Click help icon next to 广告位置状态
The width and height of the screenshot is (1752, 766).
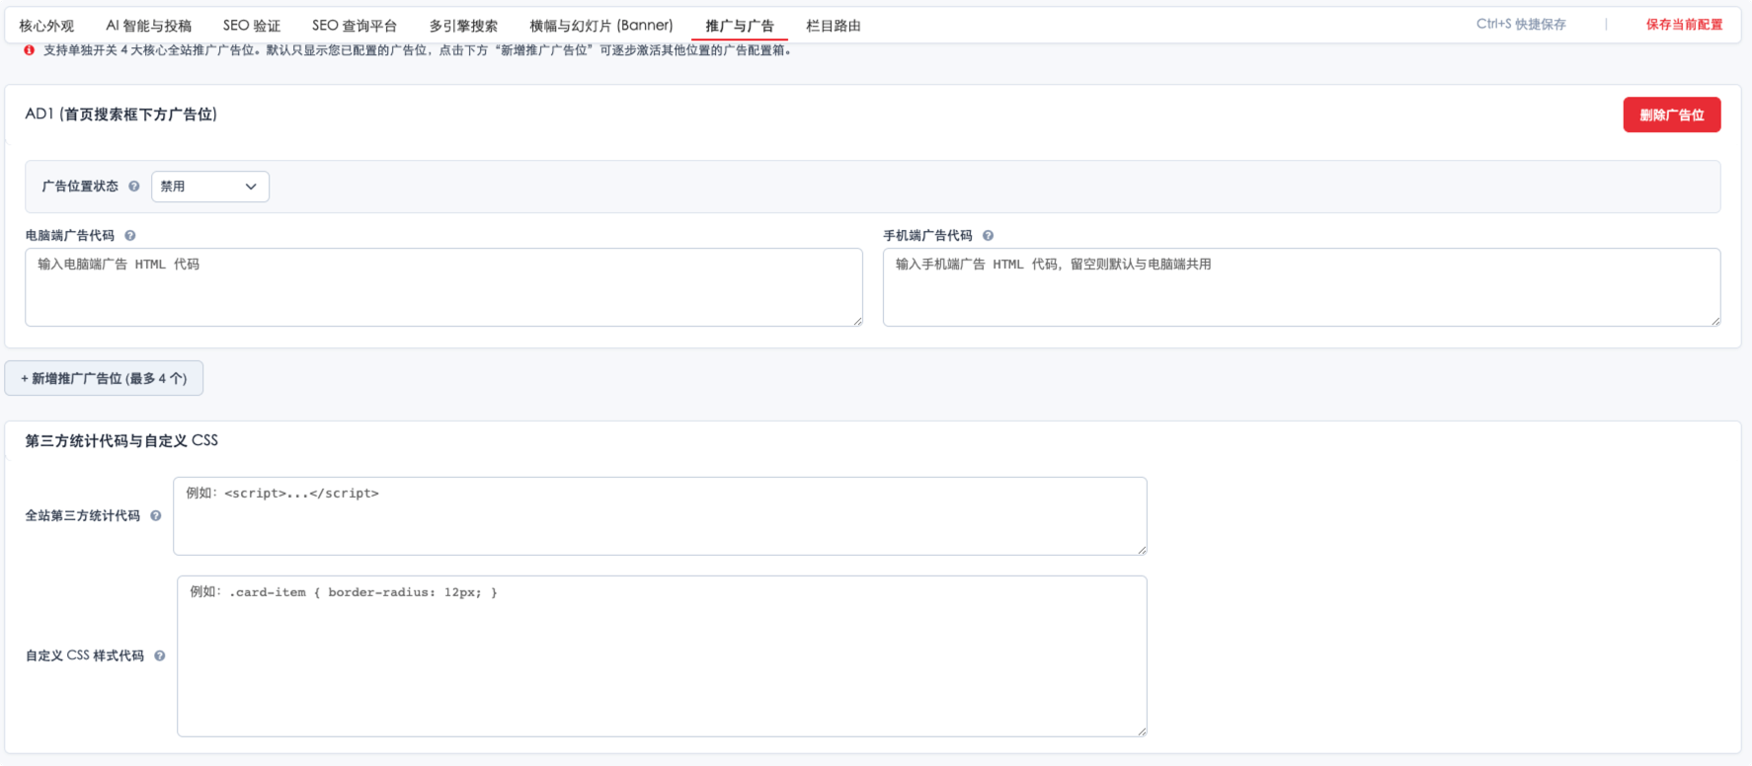coord(134,187)
